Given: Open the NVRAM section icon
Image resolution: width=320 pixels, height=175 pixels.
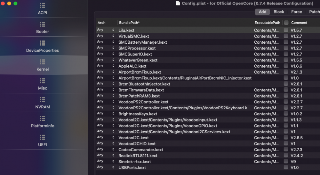Looking at the screenshot, I should (x=43, y=100).
